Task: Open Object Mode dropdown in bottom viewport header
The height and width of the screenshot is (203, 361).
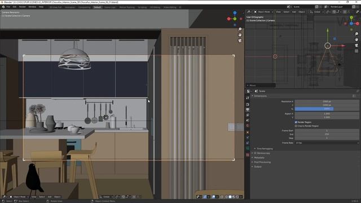Action: click(x=19, y=197)
